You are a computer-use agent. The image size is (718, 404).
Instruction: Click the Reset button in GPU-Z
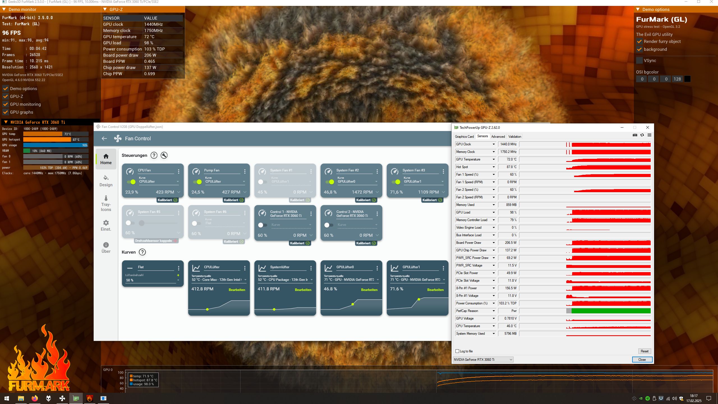coord(644,351)
